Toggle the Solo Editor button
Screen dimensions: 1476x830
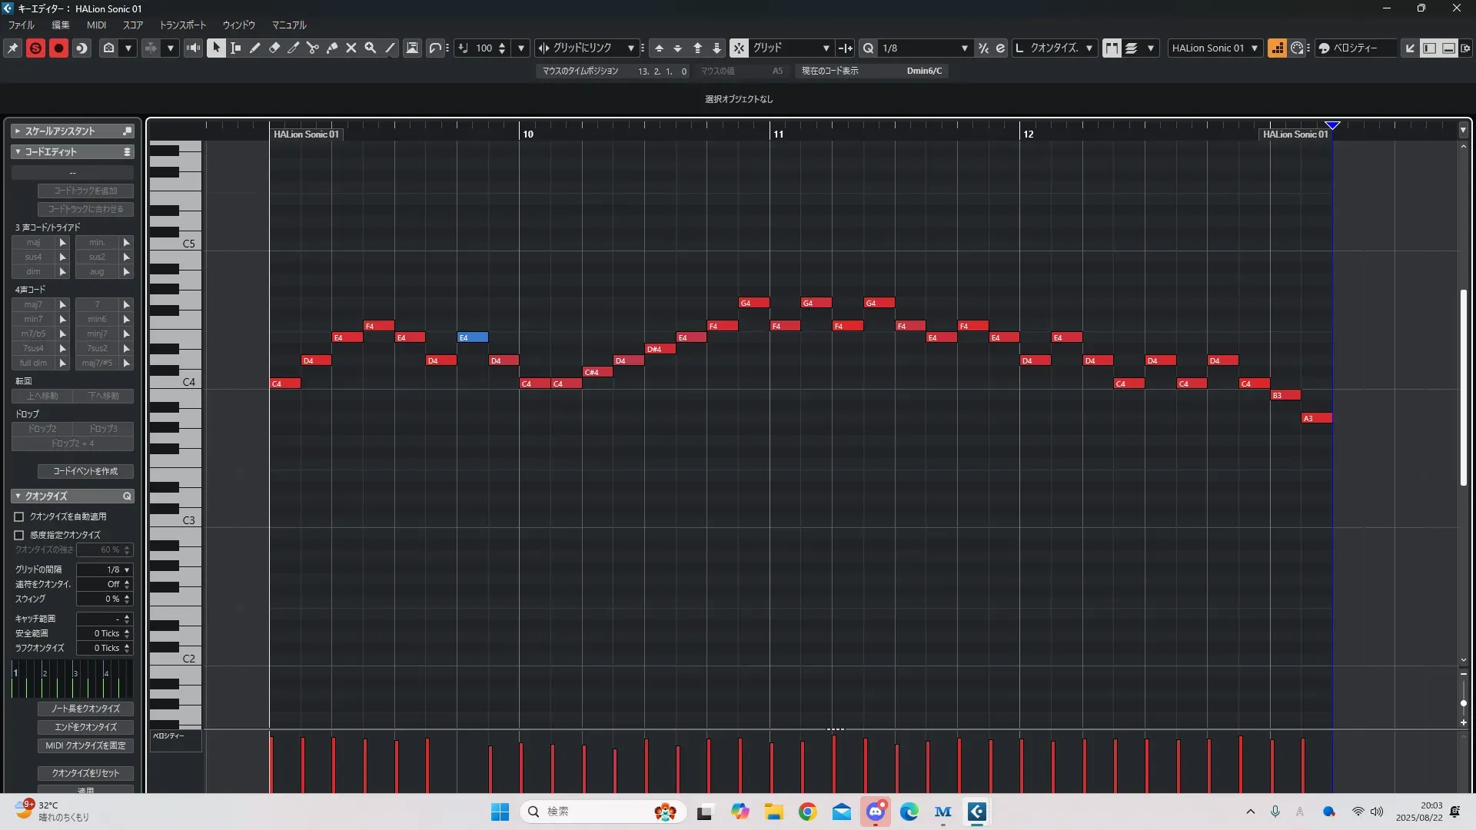point(35,48)
